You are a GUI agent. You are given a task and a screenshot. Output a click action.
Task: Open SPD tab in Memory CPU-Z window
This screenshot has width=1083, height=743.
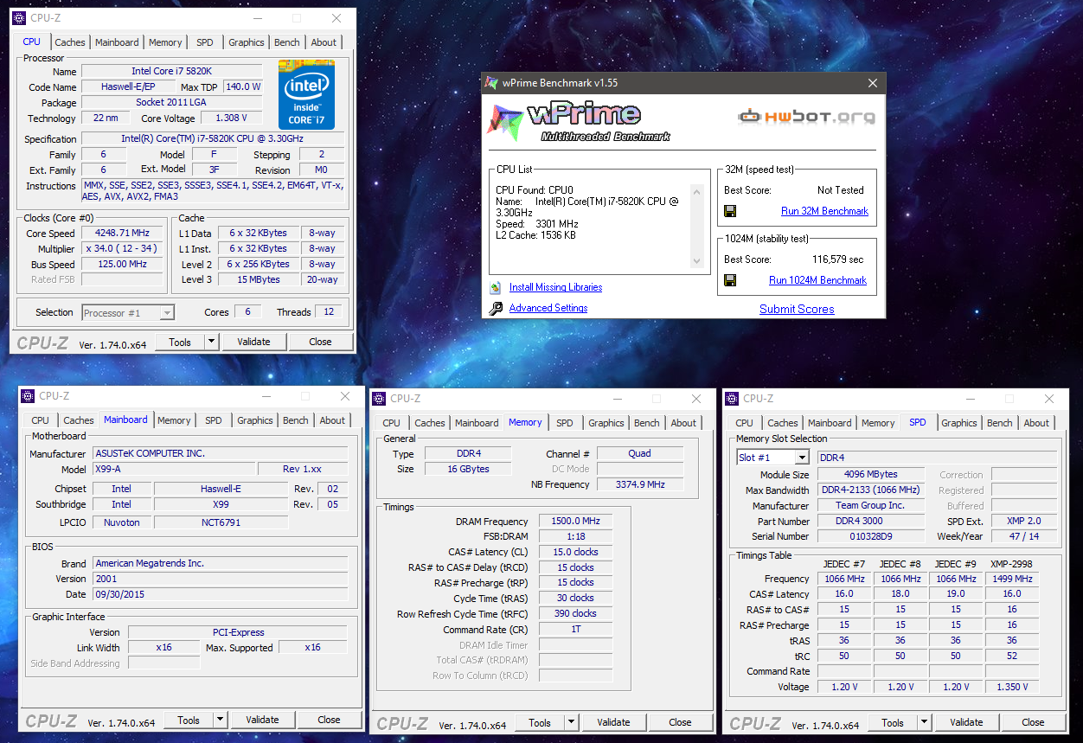click(x=565, y=423)
